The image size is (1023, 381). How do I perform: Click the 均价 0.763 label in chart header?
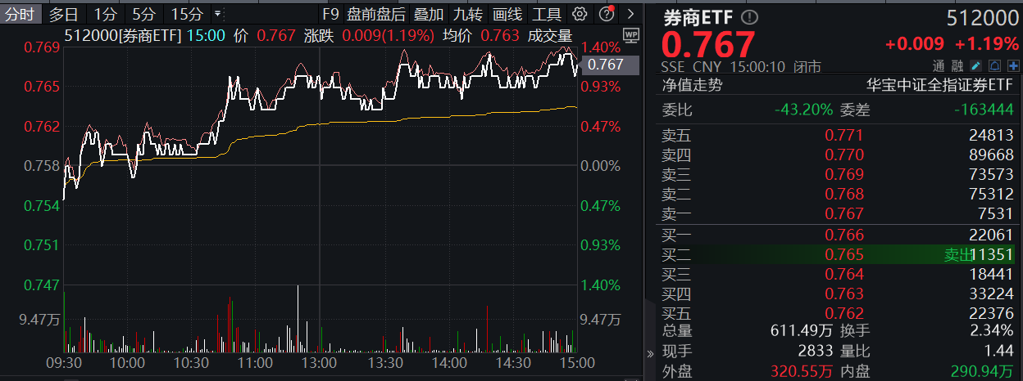(481, 34)
